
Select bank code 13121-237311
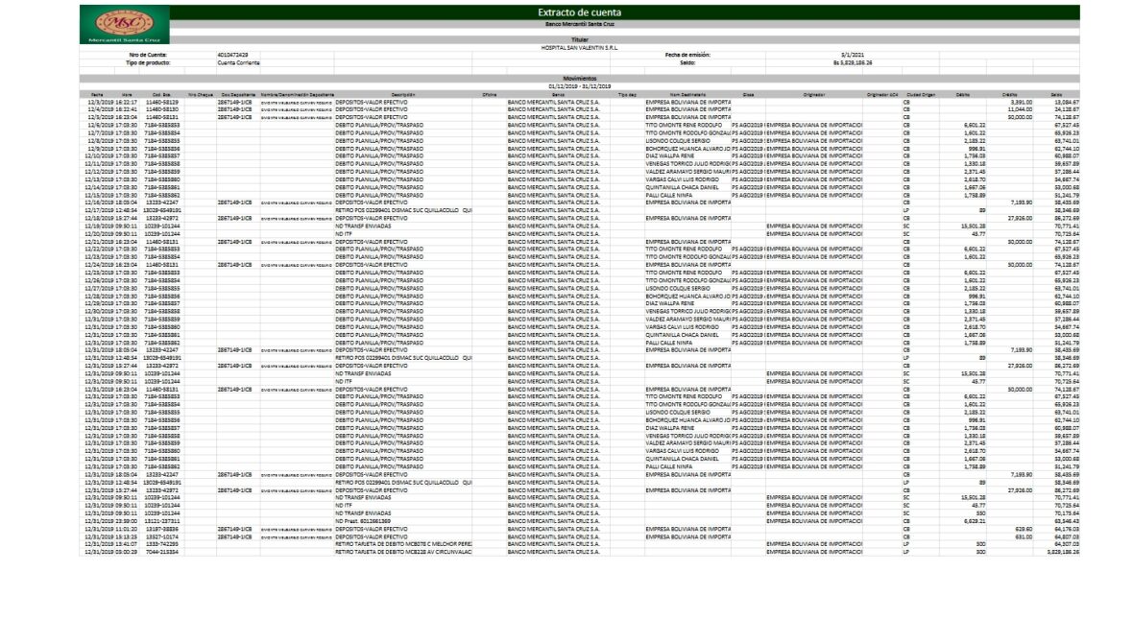162,521
